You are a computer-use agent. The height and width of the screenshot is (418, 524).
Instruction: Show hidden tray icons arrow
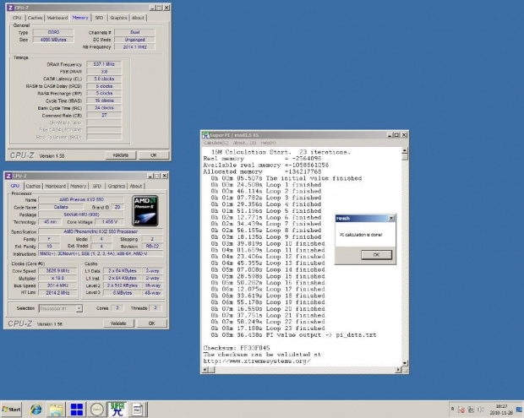(x=452, y=409)
